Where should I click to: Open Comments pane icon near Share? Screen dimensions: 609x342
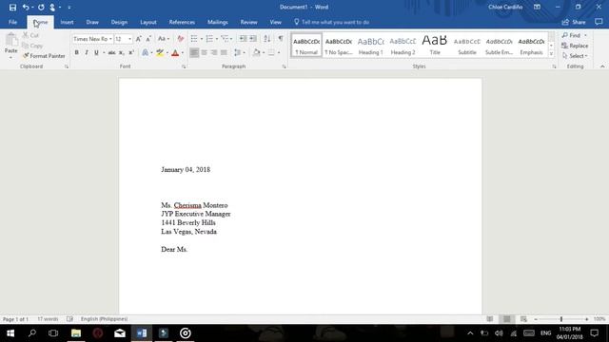[x=599, y=22]
